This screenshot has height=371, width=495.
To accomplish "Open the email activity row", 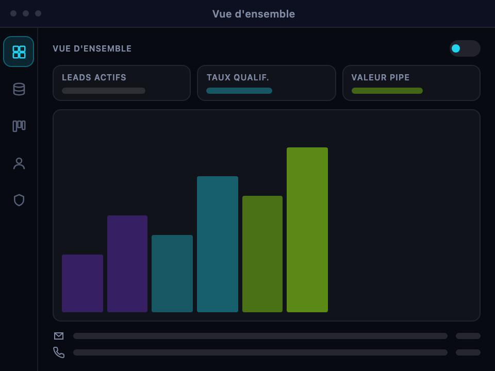I will point(267,336).
